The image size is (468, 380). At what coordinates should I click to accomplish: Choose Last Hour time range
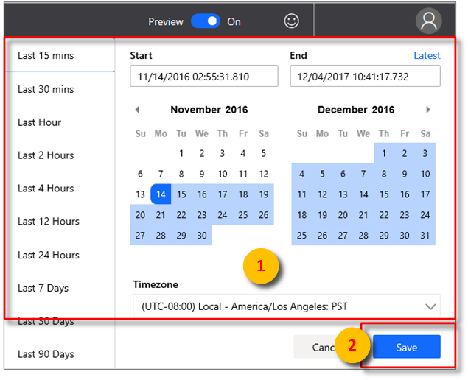coord(40,122)
